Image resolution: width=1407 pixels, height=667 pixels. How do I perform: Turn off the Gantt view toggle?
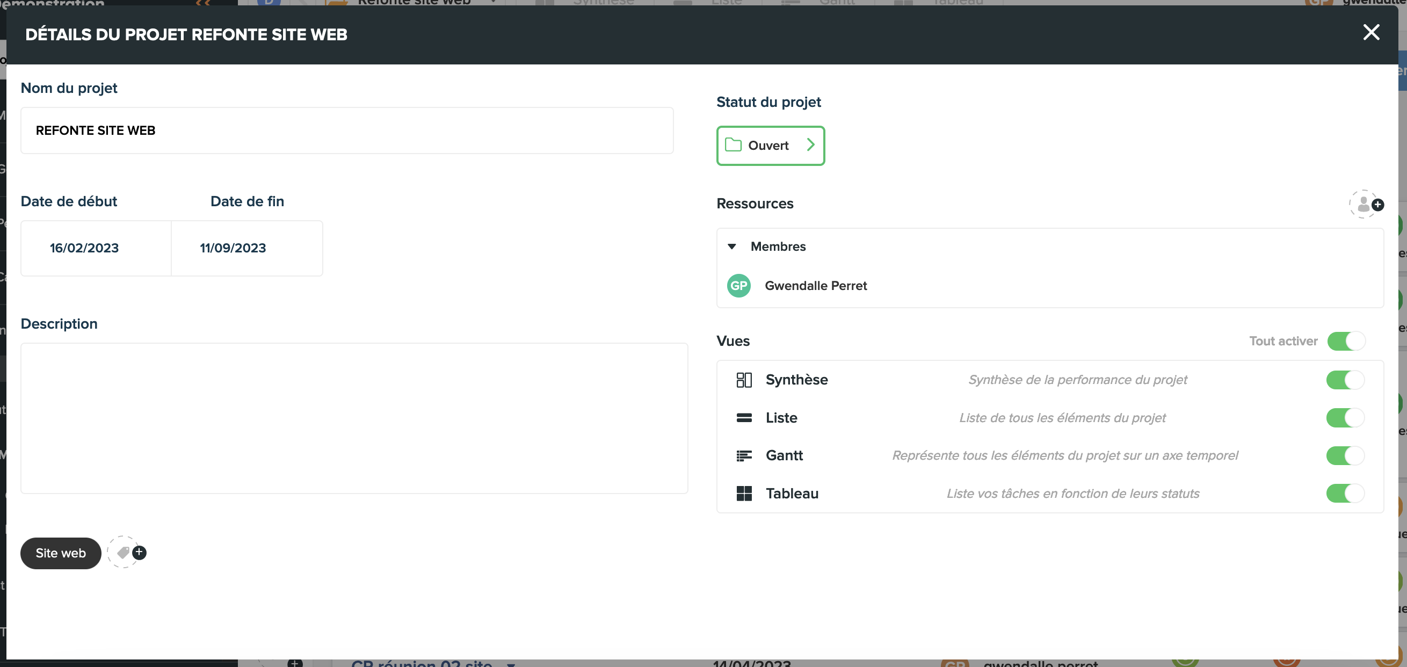tap(1345, 455)
